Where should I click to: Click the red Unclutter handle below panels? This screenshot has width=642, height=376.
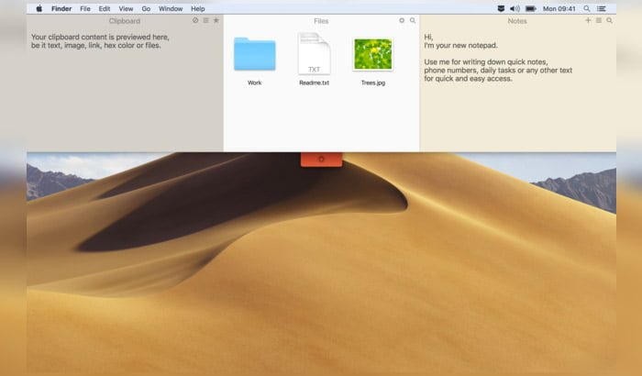[x=321, y=159]
